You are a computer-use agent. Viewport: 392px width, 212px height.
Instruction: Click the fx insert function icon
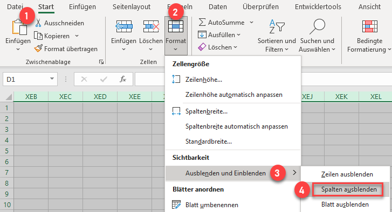(x=123, y=79)
